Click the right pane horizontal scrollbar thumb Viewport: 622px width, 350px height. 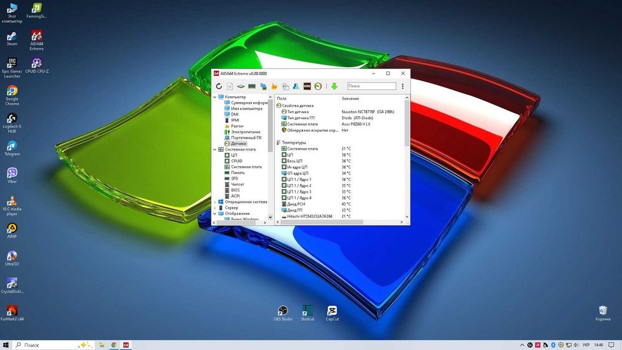(x=322, y=222)
